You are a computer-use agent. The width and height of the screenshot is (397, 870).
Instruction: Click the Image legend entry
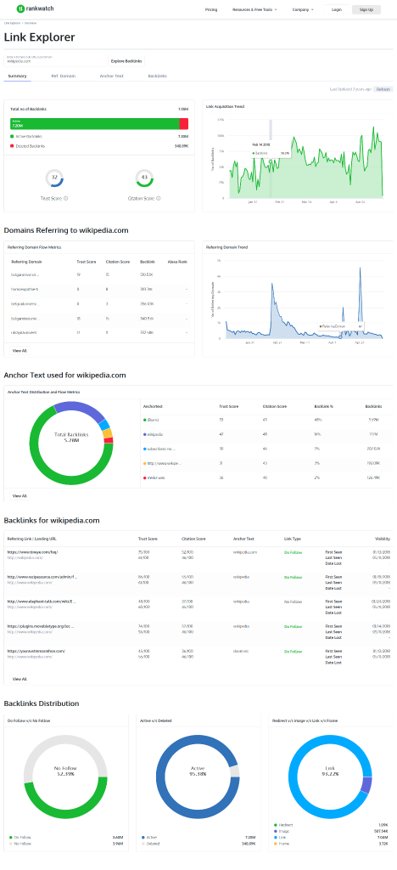(282, 831)
